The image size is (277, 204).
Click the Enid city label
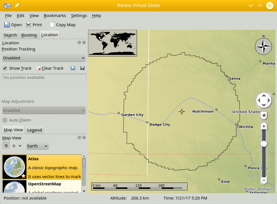pos(225,182)
